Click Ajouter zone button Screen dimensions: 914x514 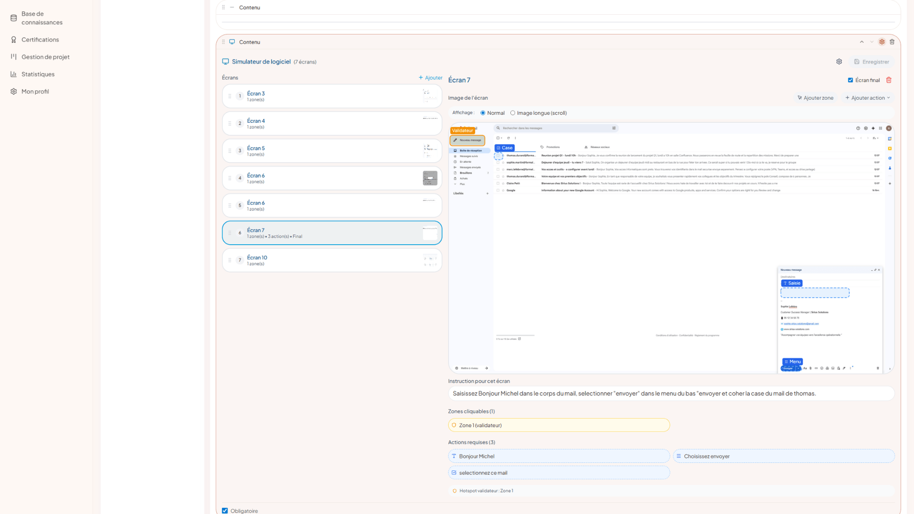(815, 98)
